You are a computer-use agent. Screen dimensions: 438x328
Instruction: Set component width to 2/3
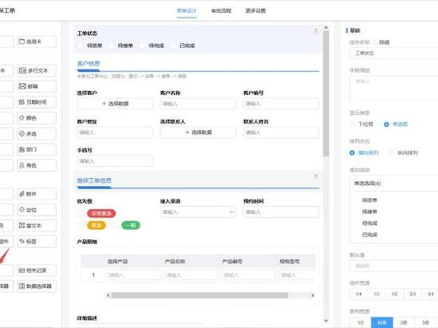[412, 294]
